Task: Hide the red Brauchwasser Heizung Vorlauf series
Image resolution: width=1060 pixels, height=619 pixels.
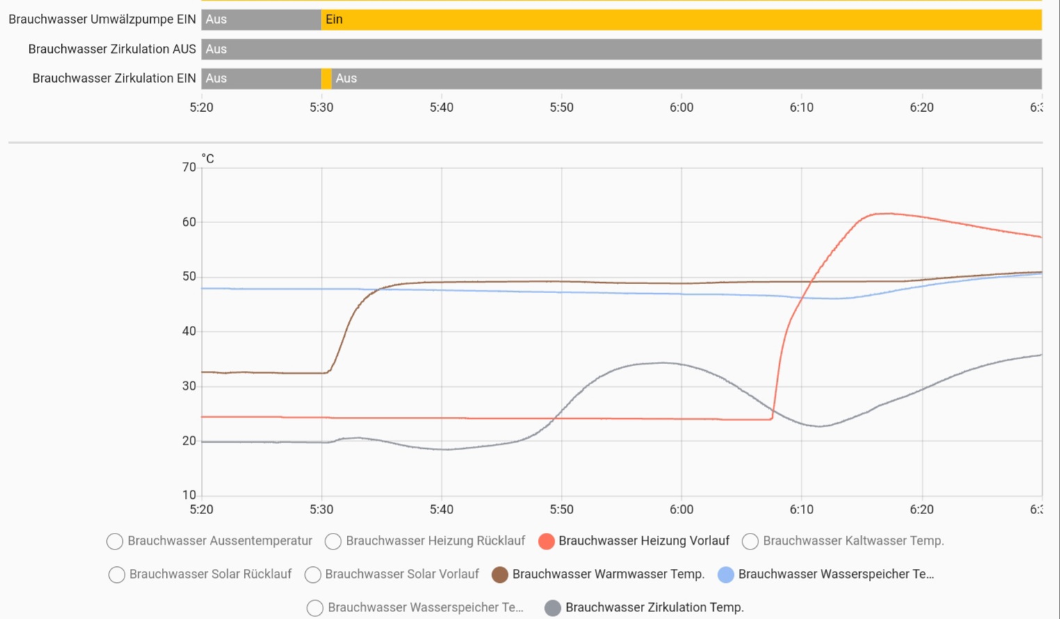Action: point(633,541)
